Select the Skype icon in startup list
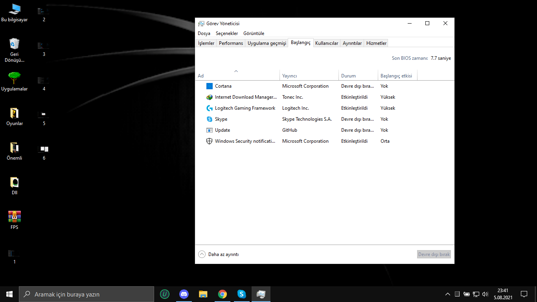Screen dimensions: 537x302 coord(209,119)
